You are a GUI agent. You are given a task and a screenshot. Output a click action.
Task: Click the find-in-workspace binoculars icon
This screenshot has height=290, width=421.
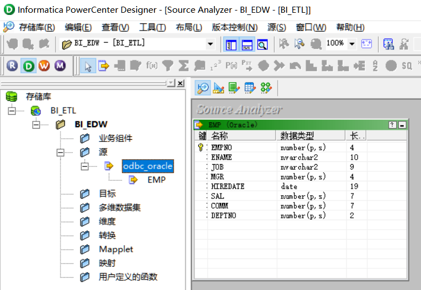pyautogui.click(x=389, y=44)
